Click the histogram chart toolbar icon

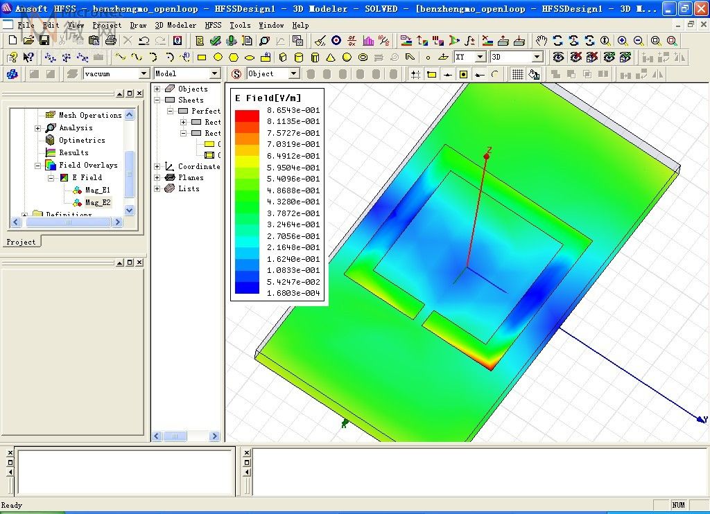368,41
